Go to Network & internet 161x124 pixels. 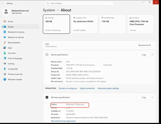(x=20, y=37)
